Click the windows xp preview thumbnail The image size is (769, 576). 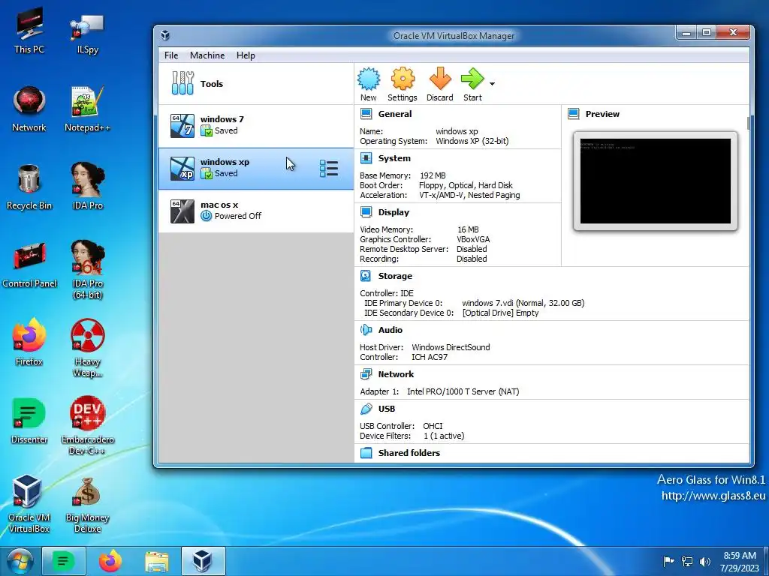(x=655, y=181)
